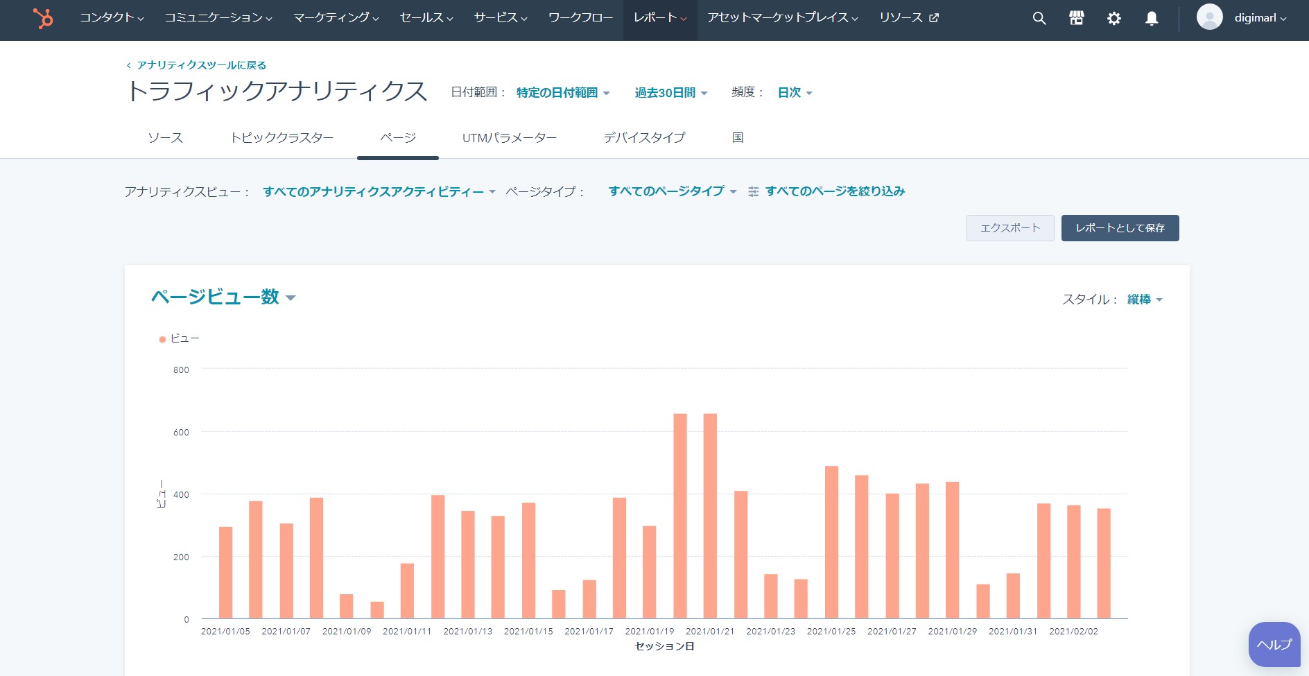Click the bar for 2021/01/05
This screenshot has height=676, width=1309.
coord(225,573)
